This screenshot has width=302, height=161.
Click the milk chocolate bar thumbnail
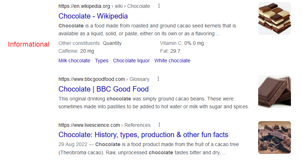[x=275, y=92]
